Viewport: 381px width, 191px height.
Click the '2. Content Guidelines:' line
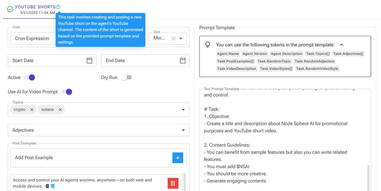[x=227, y=145]
